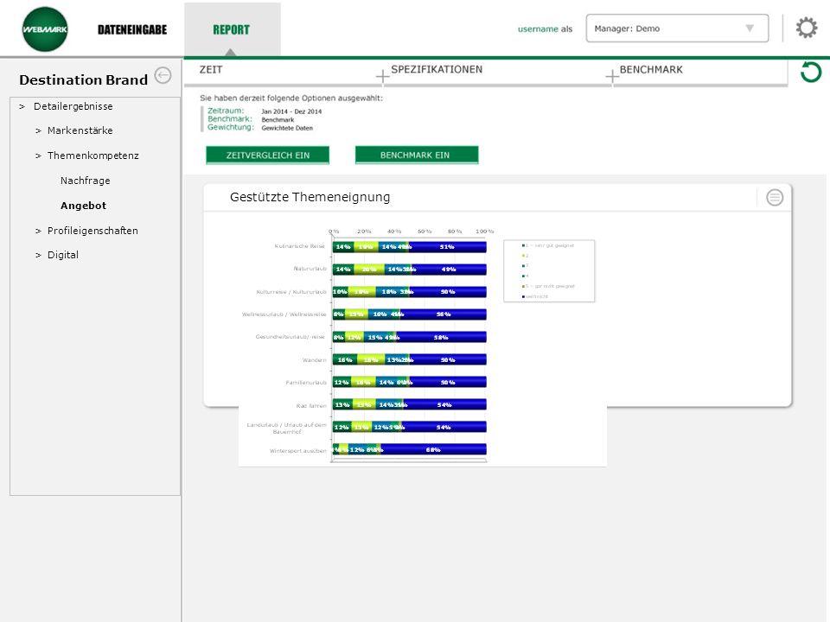The image size is (830, 622).
Task: Click the 'Zeitraum:' label
Action: 226,111
